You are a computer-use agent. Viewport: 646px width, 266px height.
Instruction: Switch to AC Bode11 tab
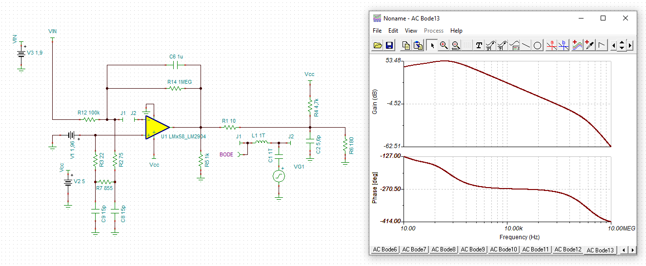pyautogui.click(x=536, y=249)
